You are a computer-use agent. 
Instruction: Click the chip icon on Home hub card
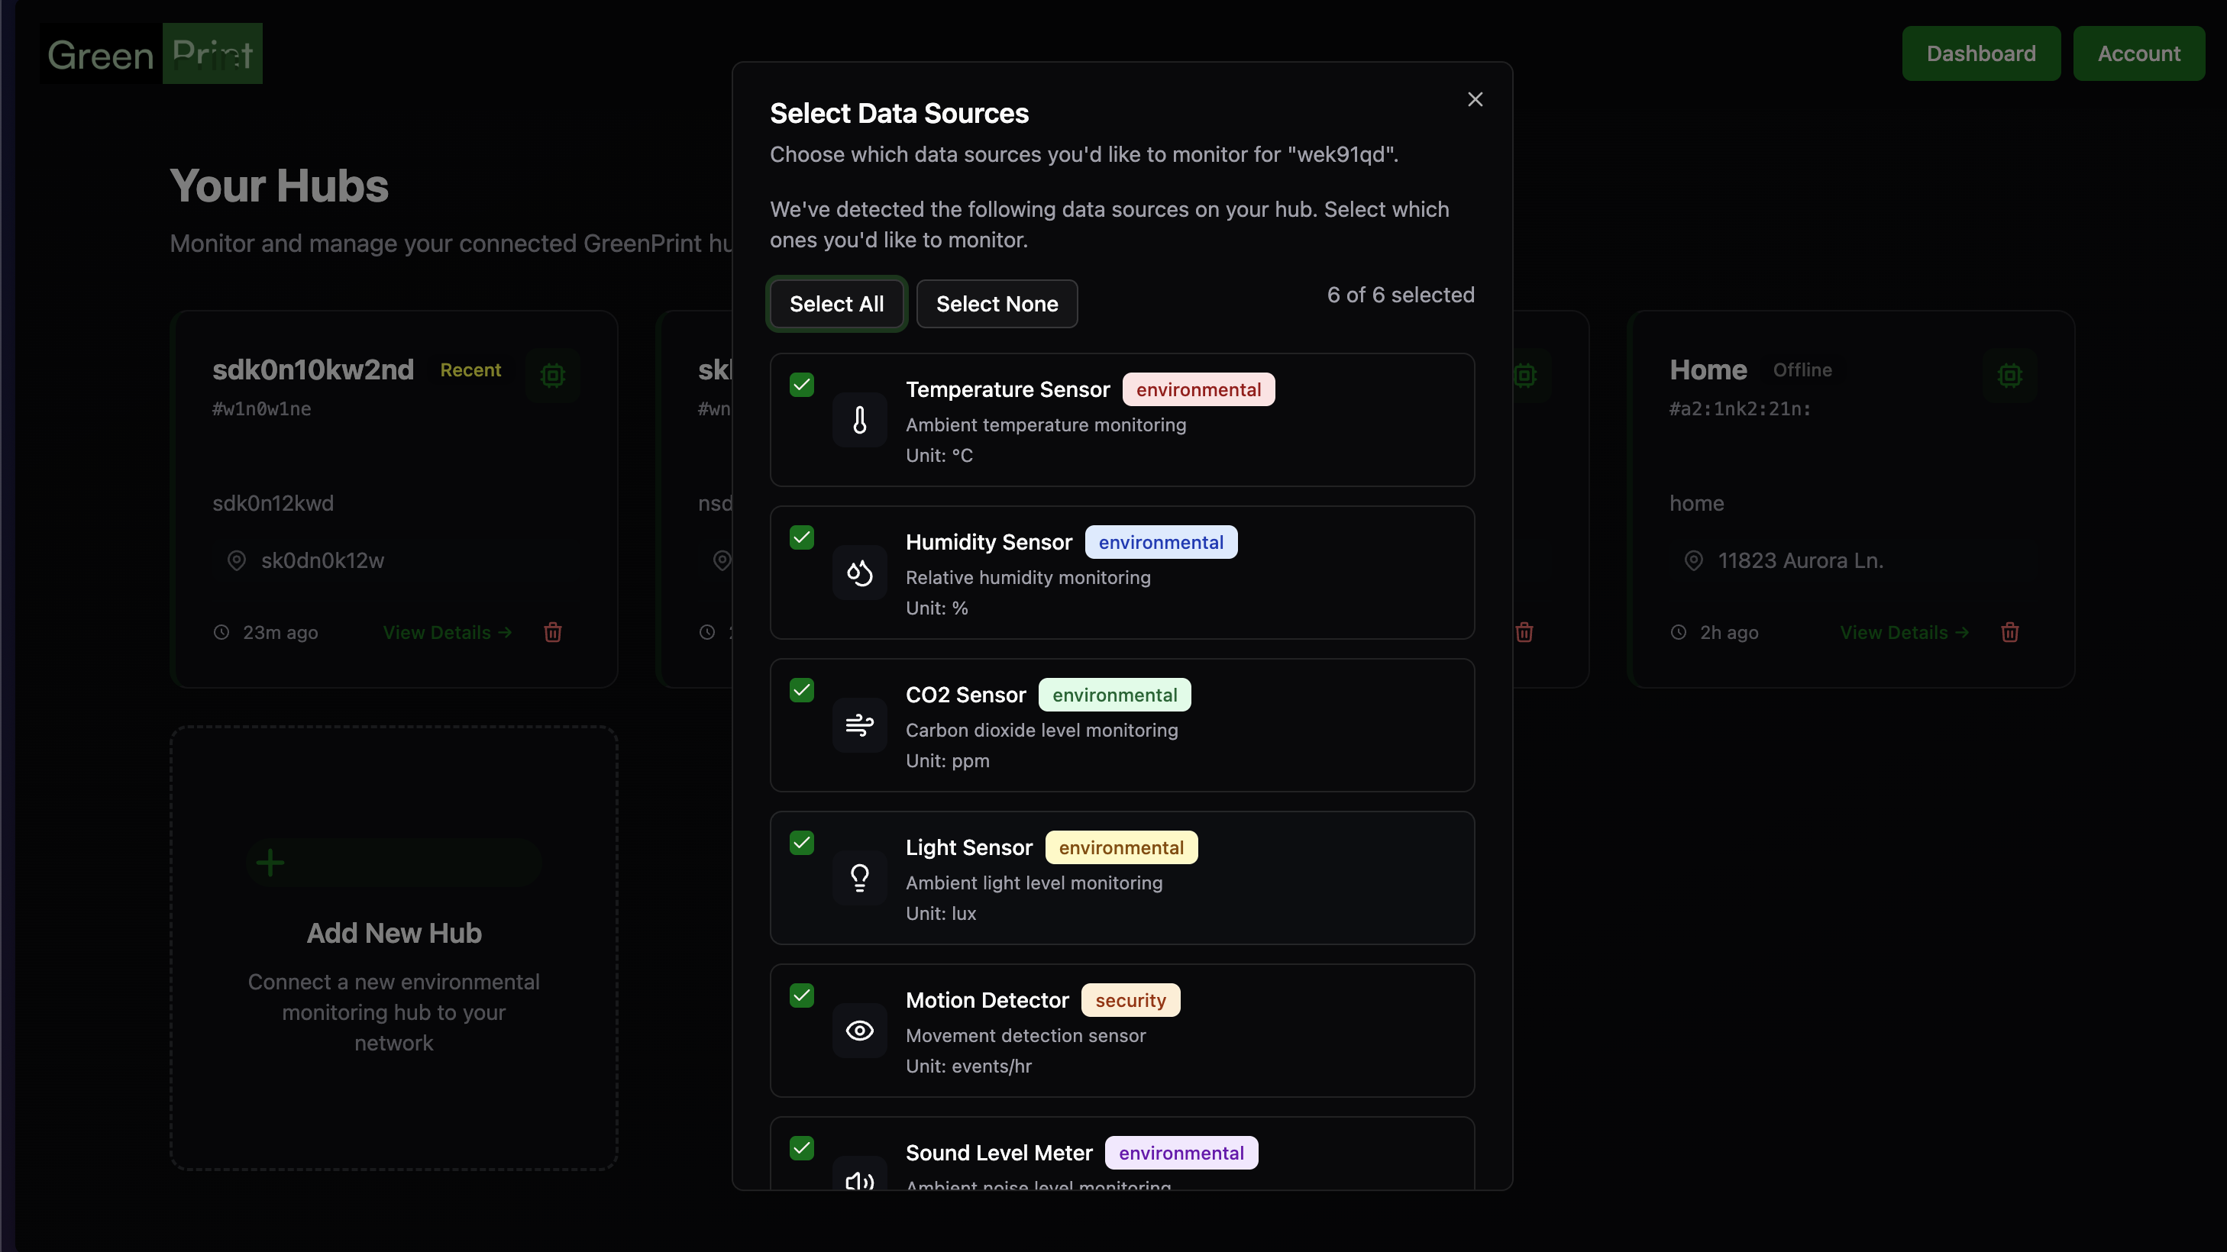2009,375
